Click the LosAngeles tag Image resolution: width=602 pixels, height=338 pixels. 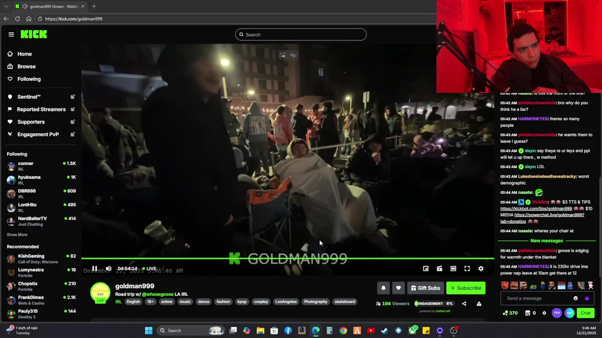[x=286, y=301]
